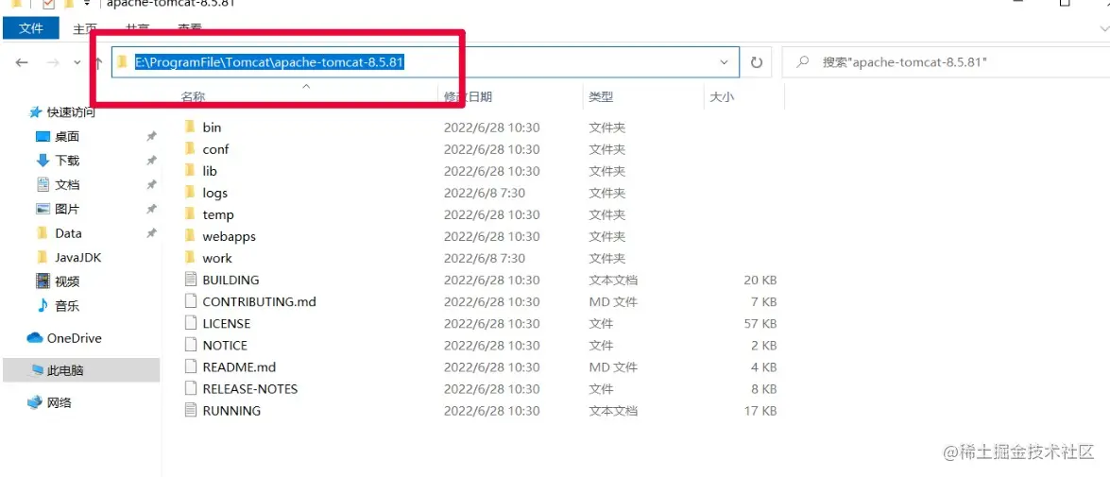Open the Data folder in navigation pane
This screenshot has width=1110, height=477.
click(68, 233)
